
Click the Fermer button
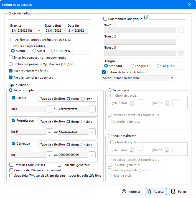click(x=180, y=192)
